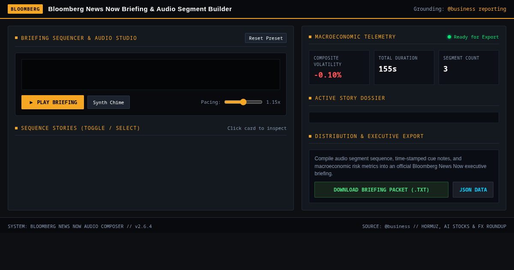The width and height of the screenshot is (514, 270).
Task: Click the footer SOURCE @business roundup text
Action: (x=434, y=226)
